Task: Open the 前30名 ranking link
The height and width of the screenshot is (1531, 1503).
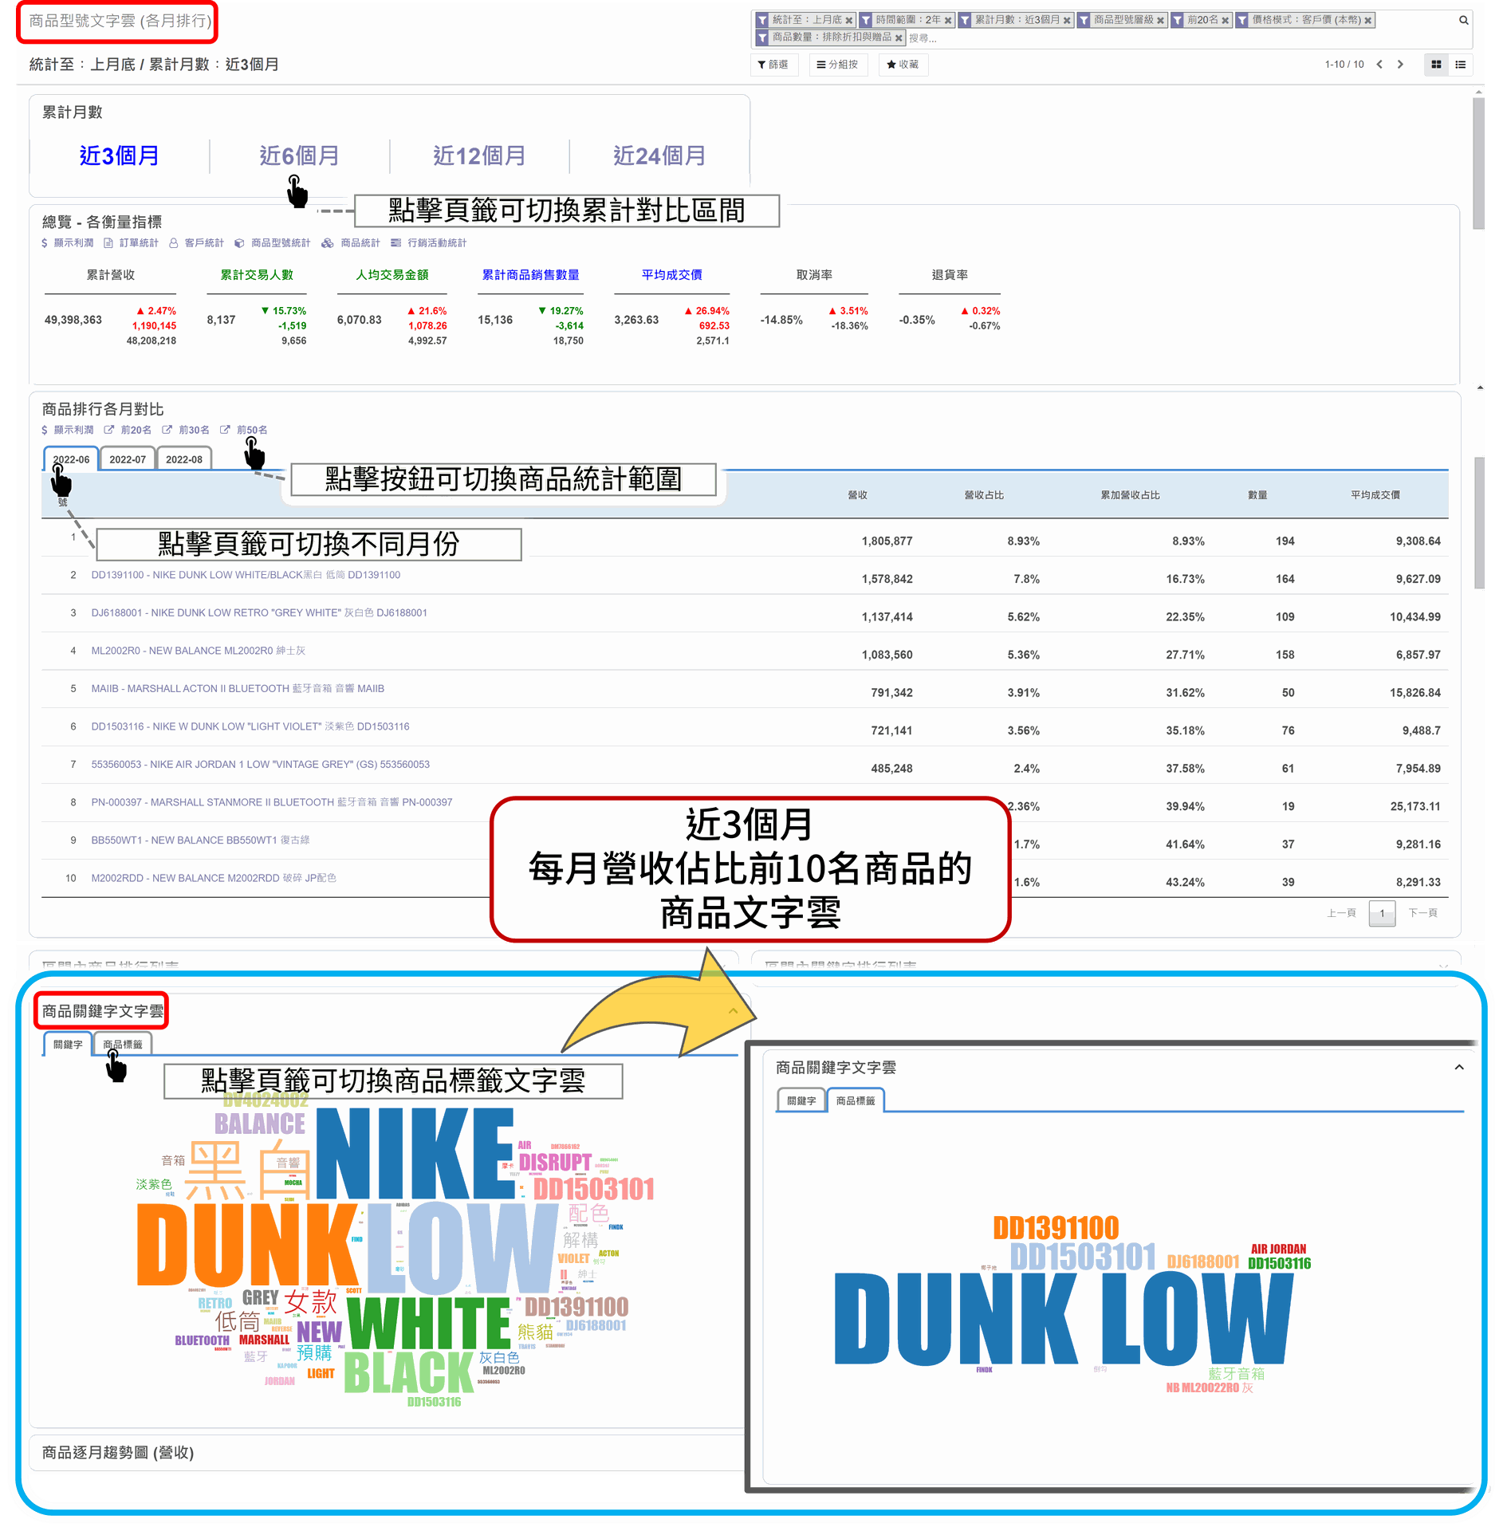Action: tap(194, 431)
